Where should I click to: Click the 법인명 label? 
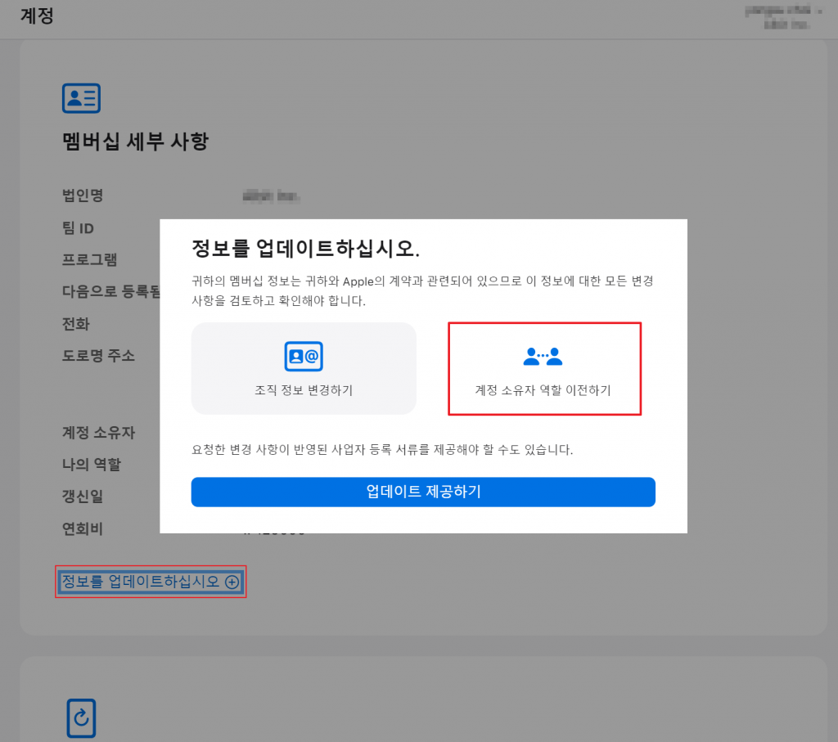pos(83,196)
